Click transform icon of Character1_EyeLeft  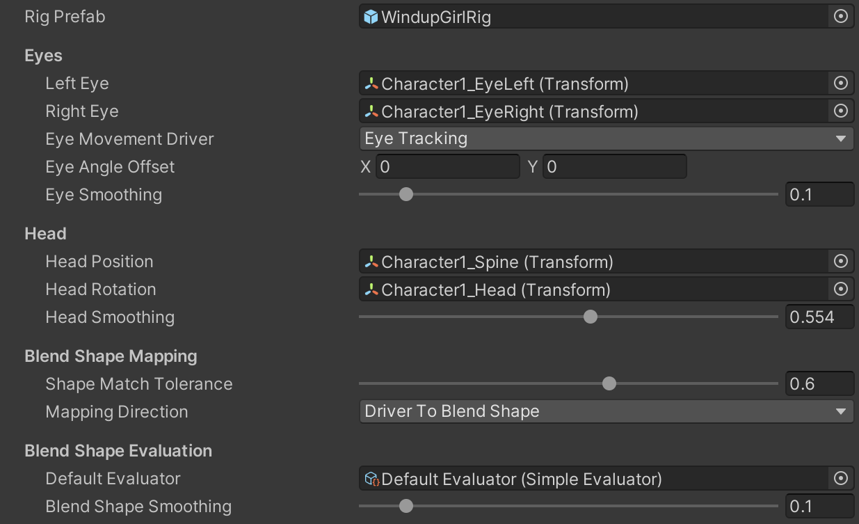[x=371, y=84]
